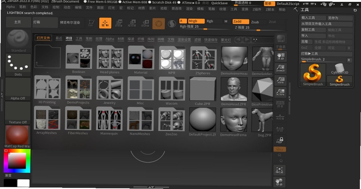Click the 打开文件 (Open File) button
This screenshot has height=189, width=361.
pyautogui.click(x=43, y=38)
